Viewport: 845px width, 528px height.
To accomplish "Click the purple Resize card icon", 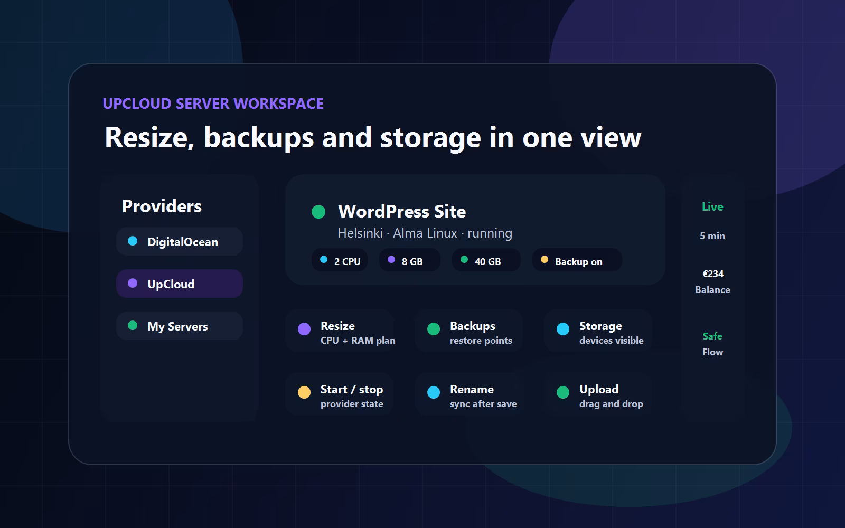I will tap(304, 329).
